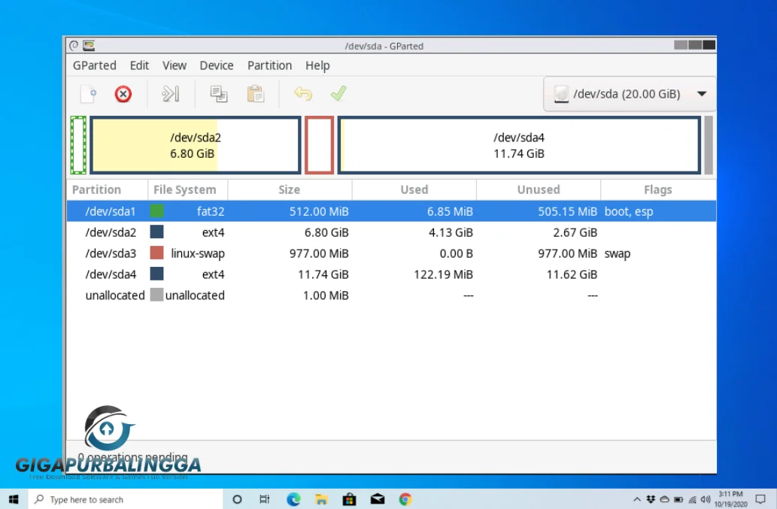Click the New partition toolbar icon
Screen dimensions: 777x509
coord(88,94)
